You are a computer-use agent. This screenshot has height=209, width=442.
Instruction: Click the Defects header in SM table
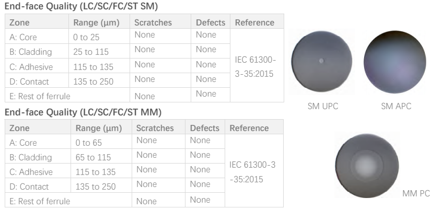(211, 21)
